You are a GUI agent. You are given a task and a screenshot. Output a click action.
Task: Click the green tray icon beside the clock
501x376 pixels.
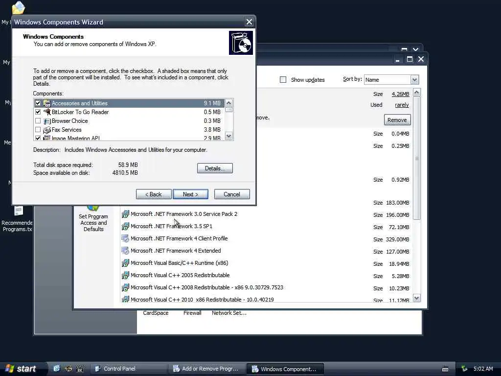pyautogui.click(x=464, y=369)
